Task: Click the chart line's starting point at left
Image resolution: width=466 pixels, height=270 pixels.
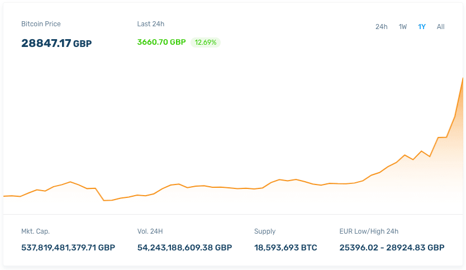Action: tap(4, 196)
